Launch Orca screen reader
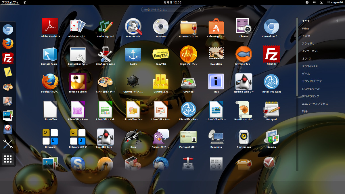This screenshot has width=345, height=194. click(x=133, y=137)
